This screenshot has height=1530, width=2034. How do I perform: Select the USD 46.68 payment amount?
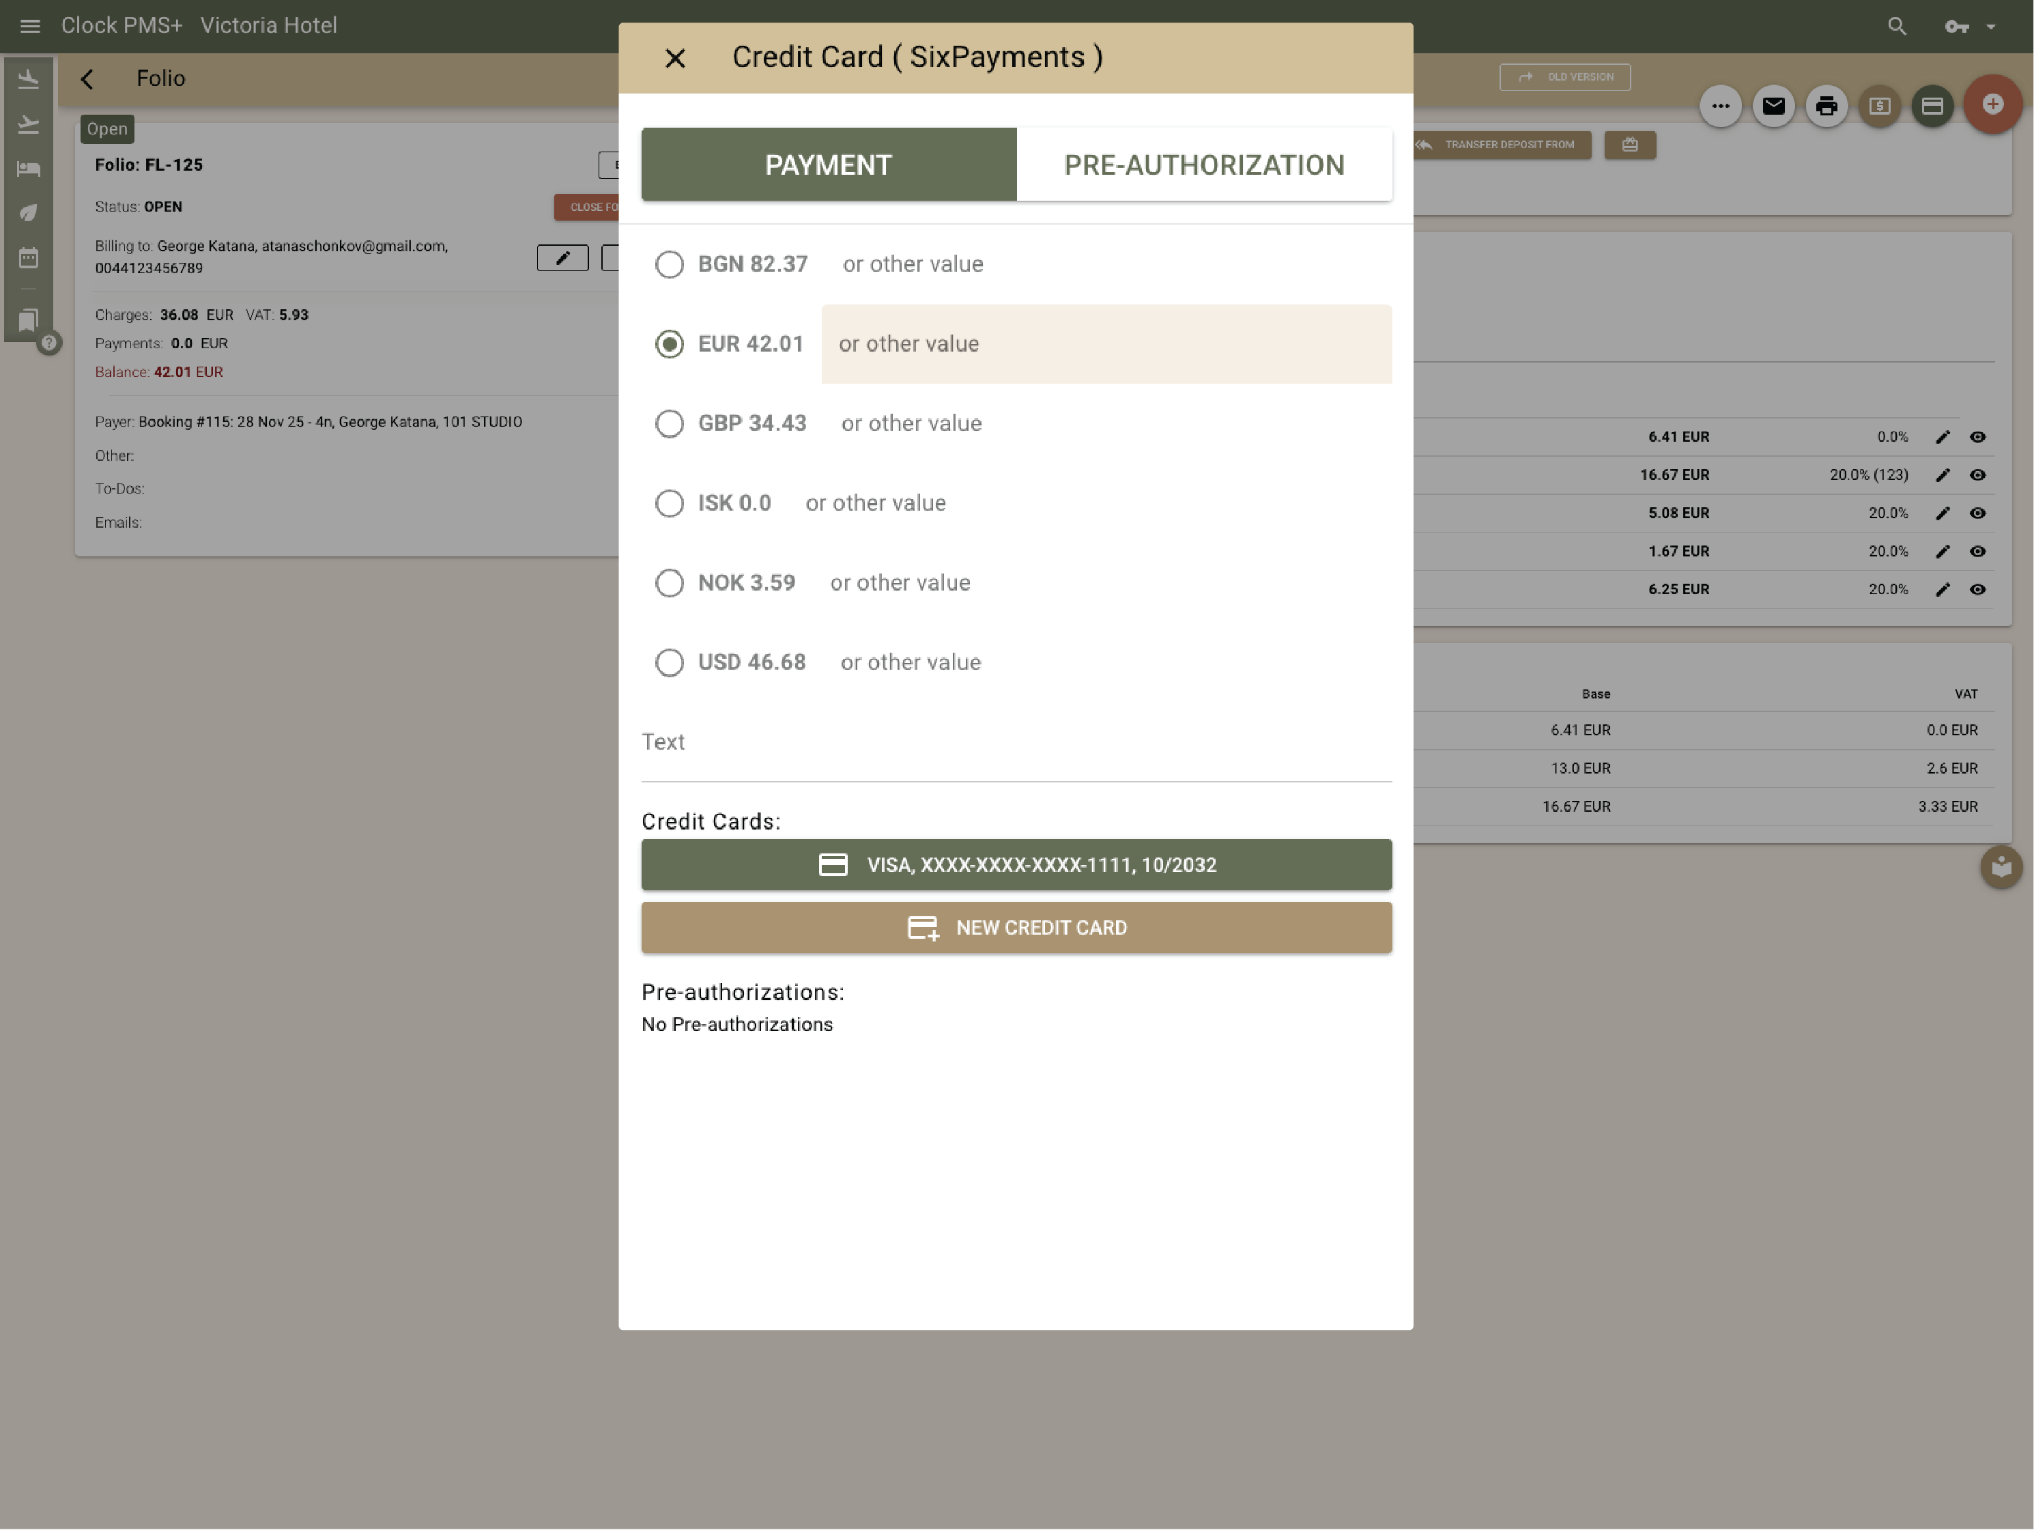pos(670,662)
